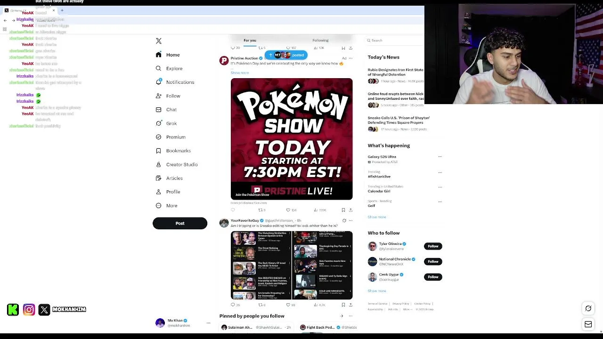
Task: Open the options menu on YourFavoriteGuy's post
Action: coord(350,220)
